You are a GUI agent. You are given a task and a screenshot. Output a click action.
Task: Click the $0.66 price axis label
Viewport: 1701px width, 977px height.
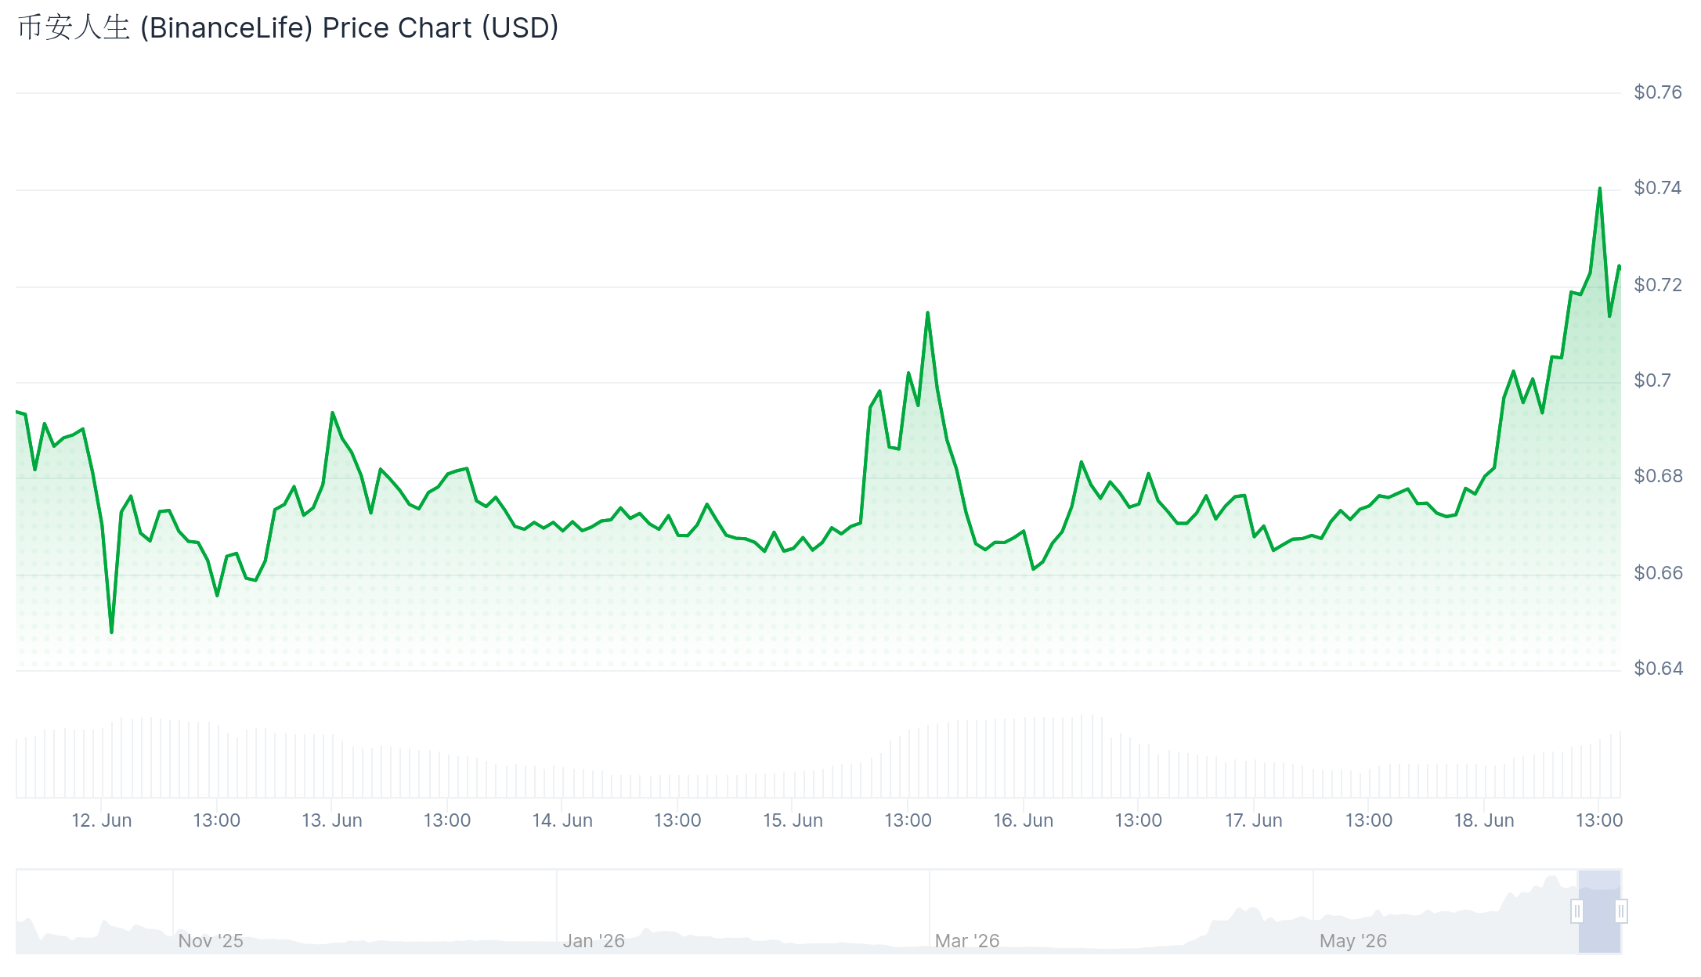(1658, 573)
